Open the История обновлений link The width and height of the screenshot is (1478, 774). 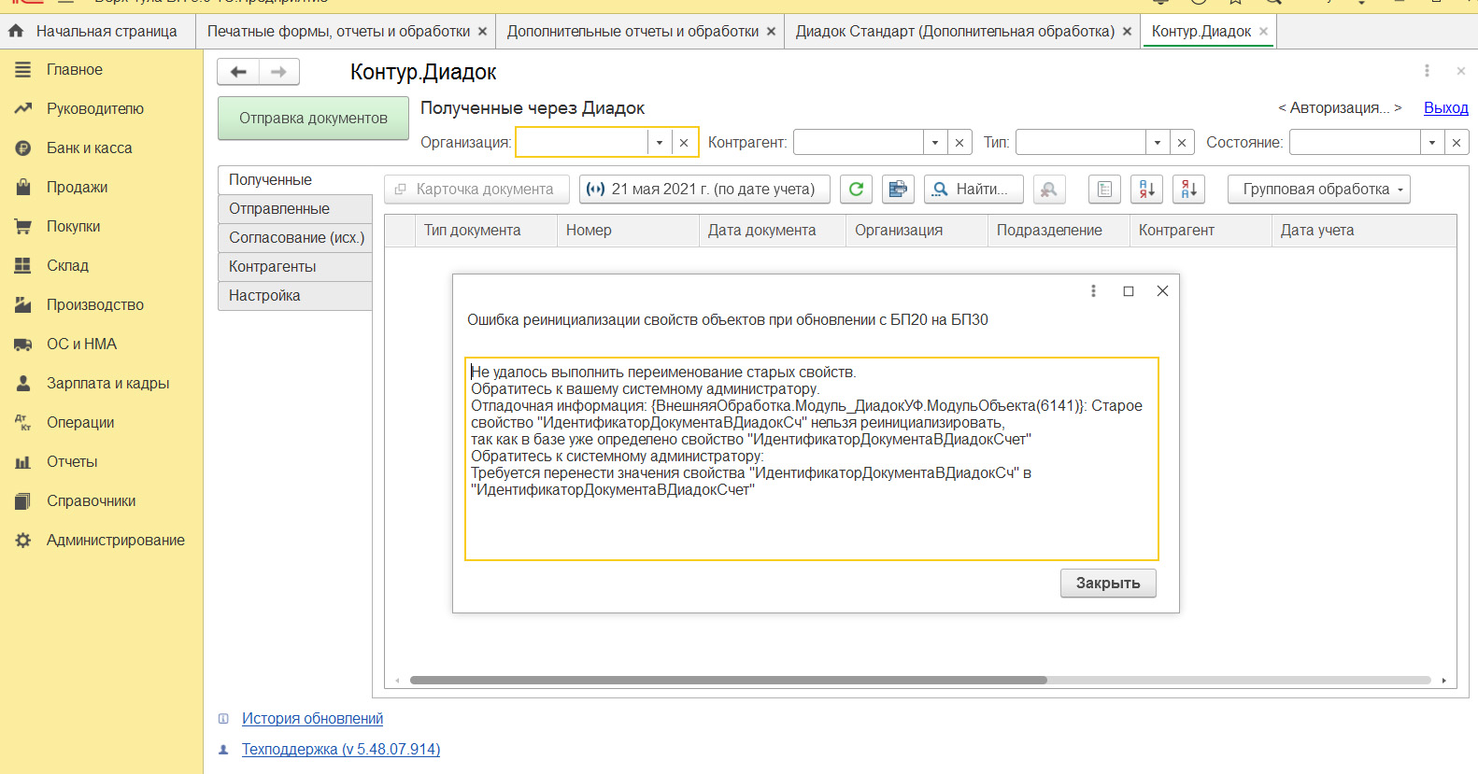tap(312, 719)
